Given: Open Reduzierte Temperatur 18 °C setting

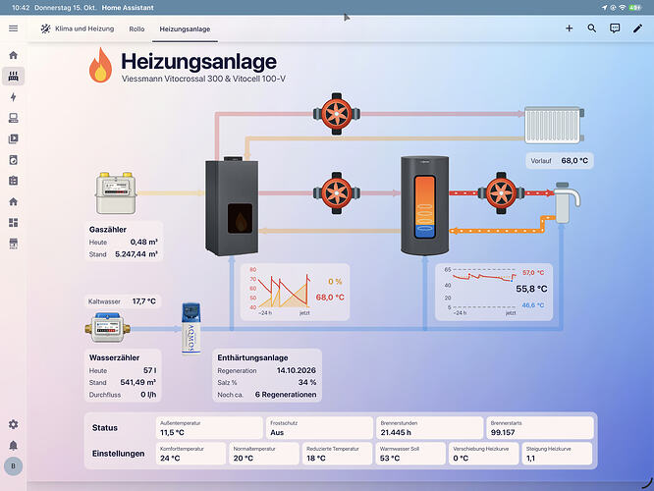Looking at the screenshot, I should point(337,454).
